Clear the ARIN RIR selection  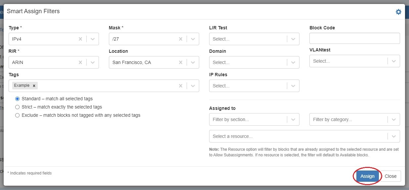[80, 62]
